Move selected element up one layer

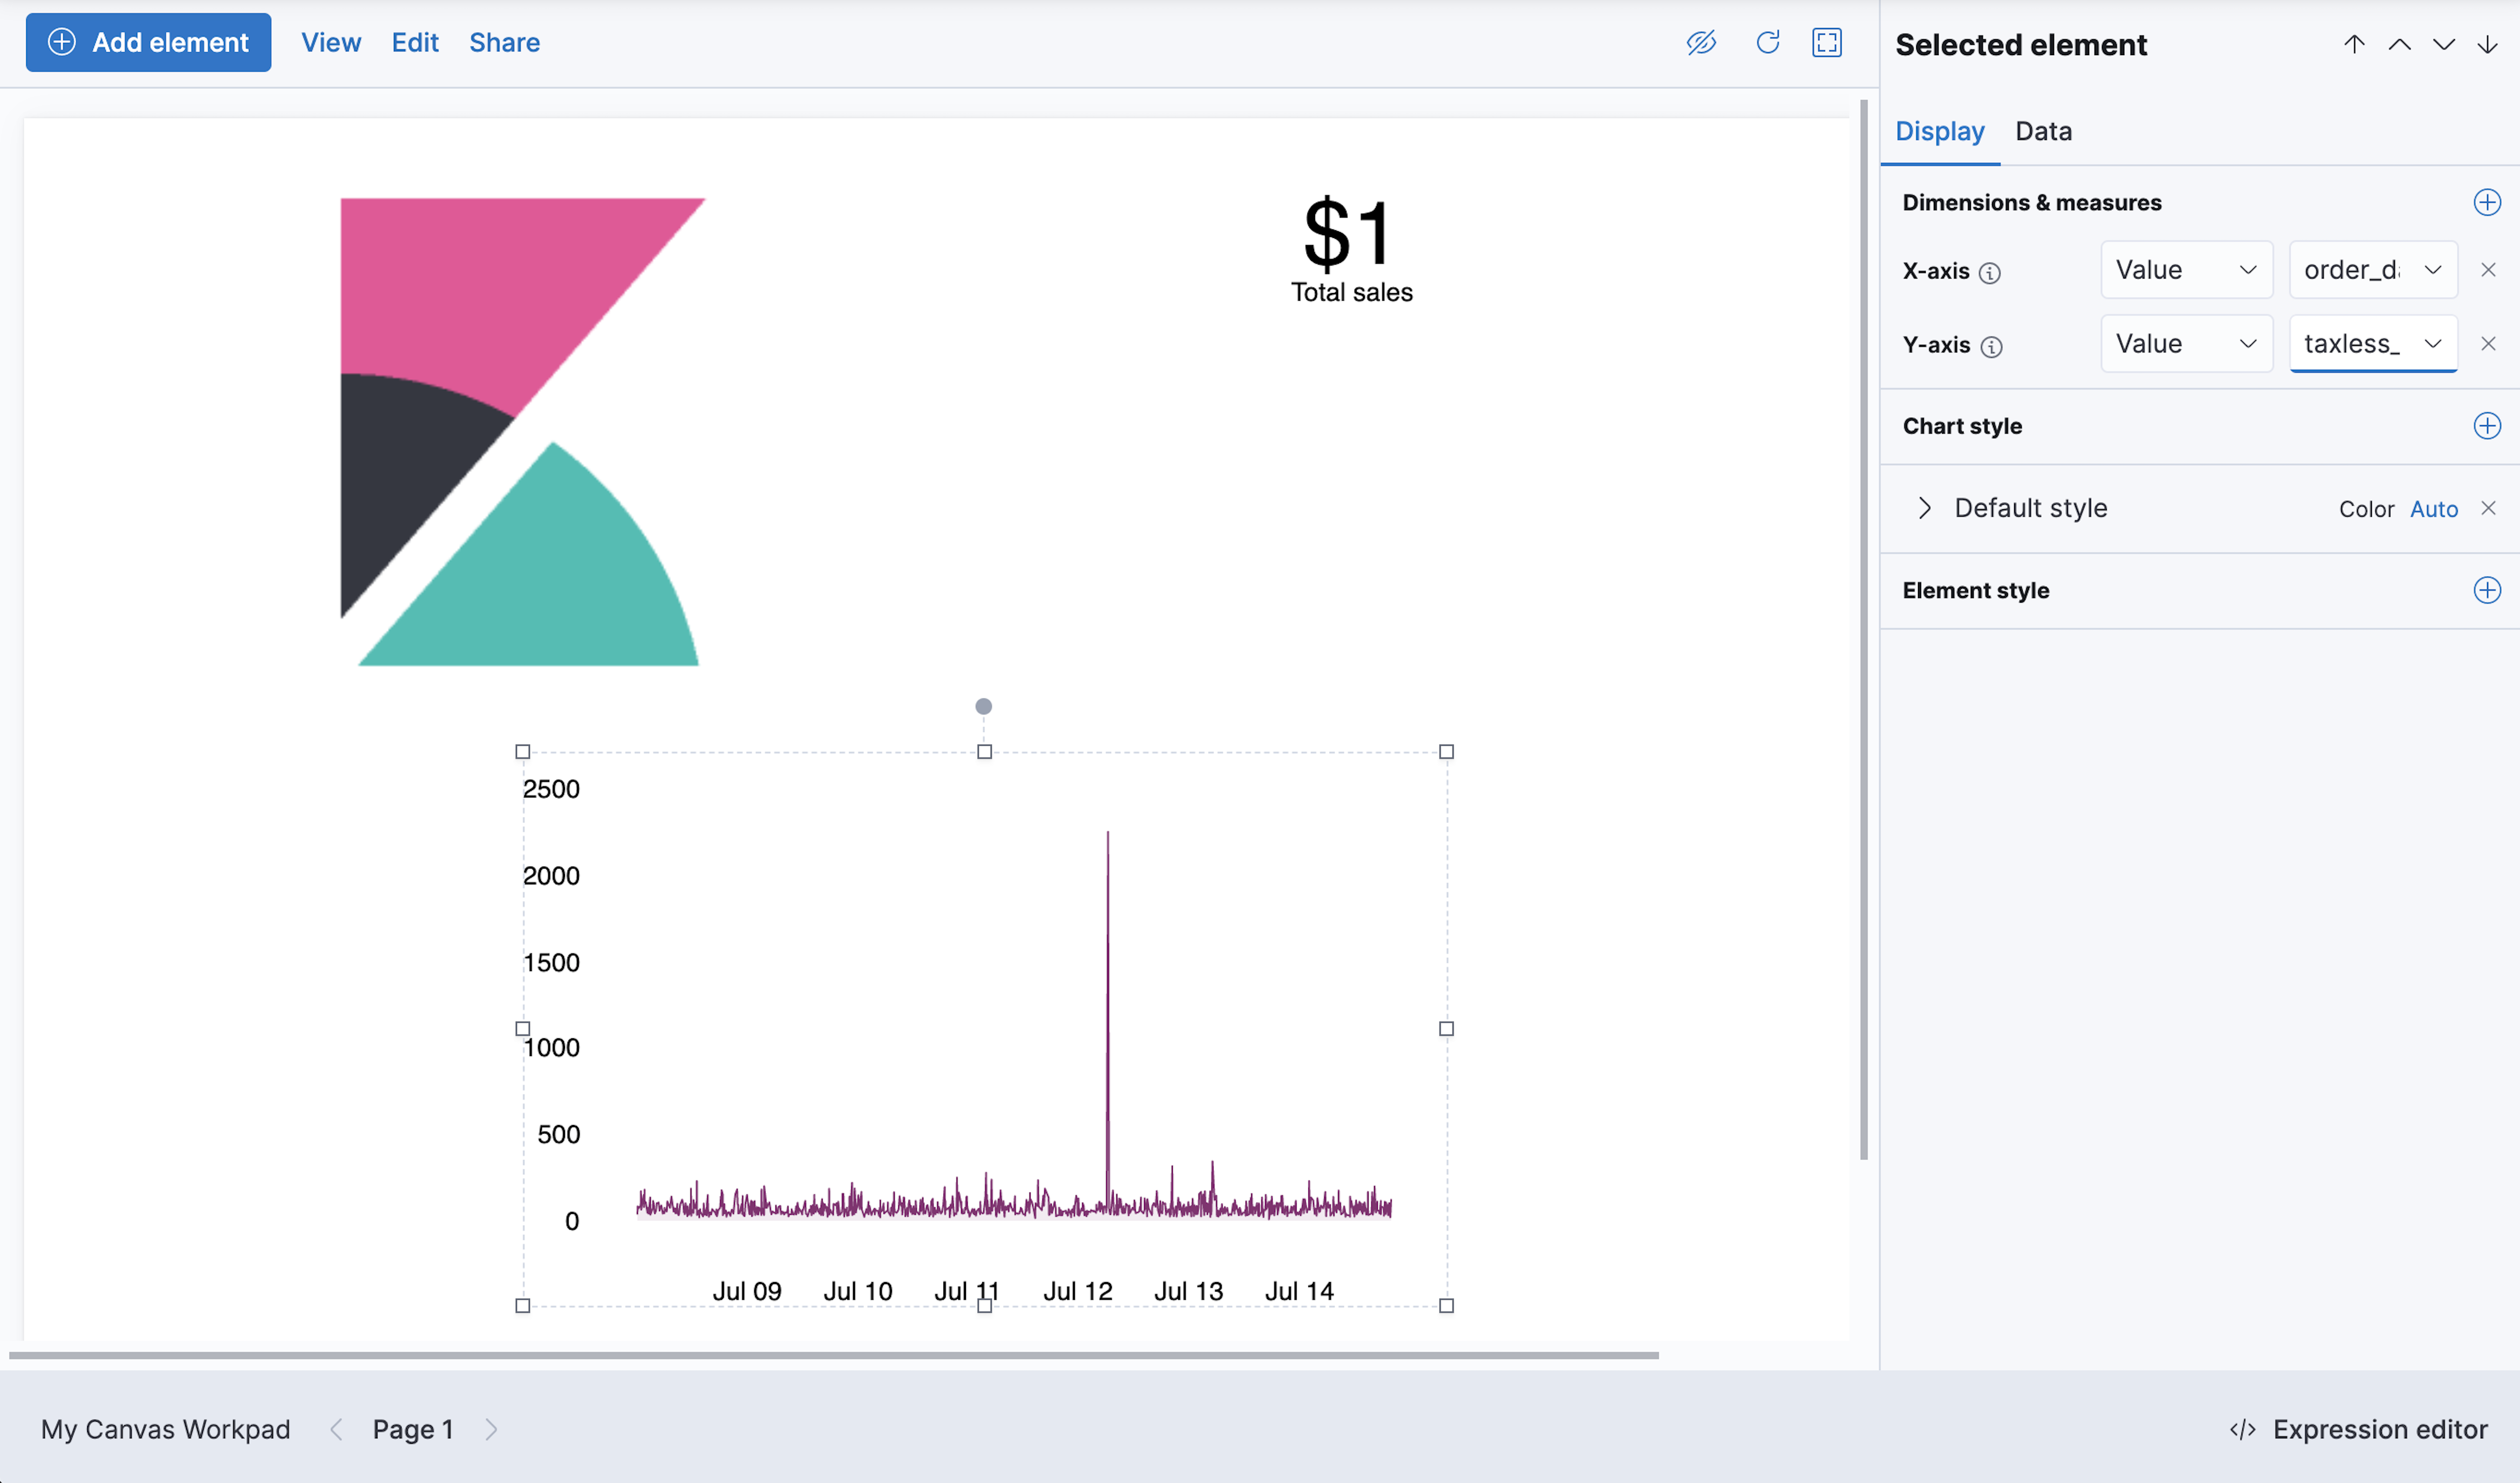2399,44
